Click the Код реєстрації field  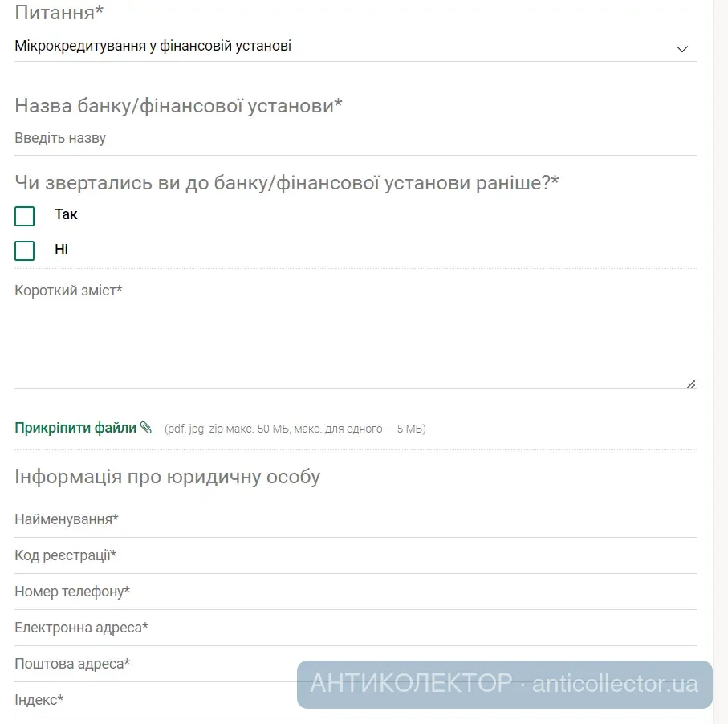pos(353,555)
